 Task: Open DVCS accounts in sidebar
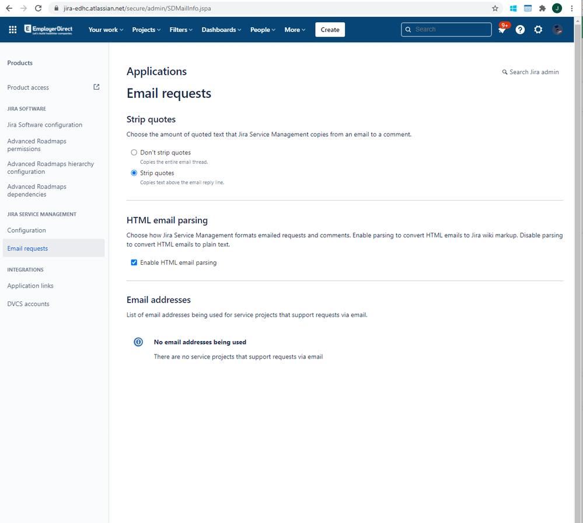[28, 304]
